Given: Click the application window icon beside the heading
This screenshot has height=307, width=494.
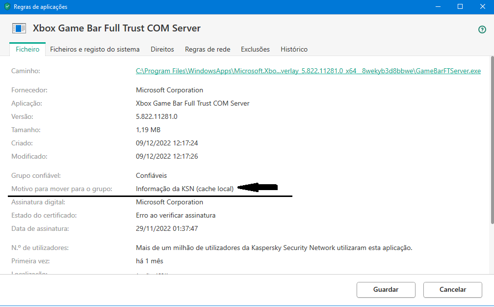Looking at the screenshot, I should click(19, 28).
